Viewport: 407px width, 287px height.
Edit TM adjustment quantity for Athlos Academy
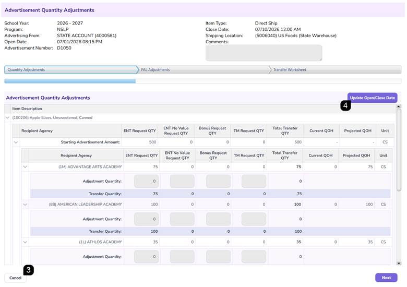tap(254, 257)
